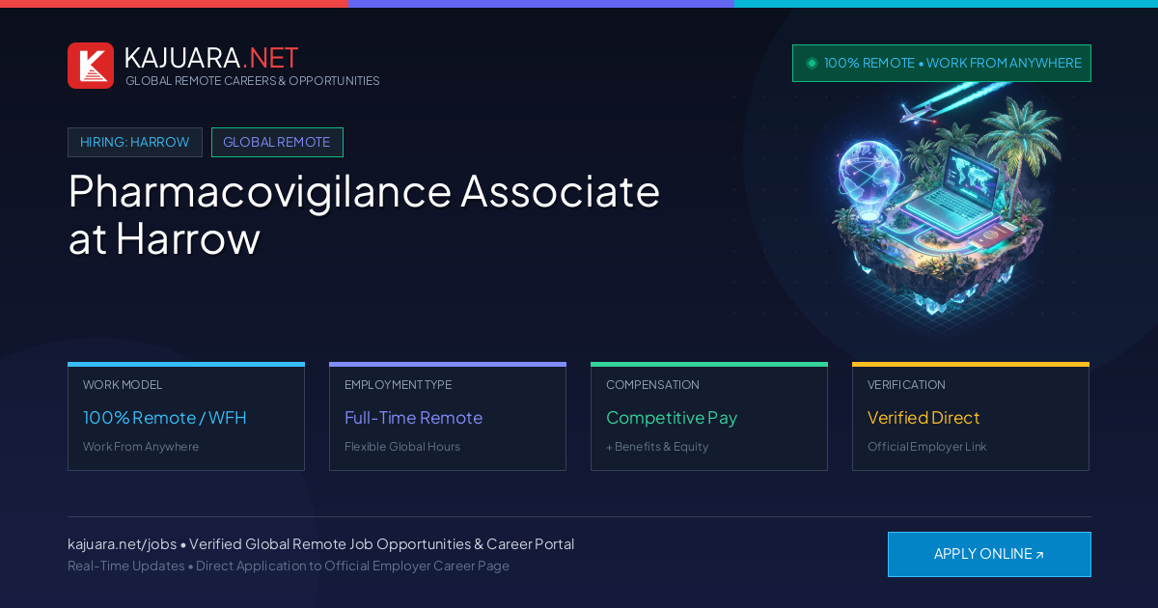Click the Apply Online button
This screenshot has height=608, width=1158.
(989, 554)
